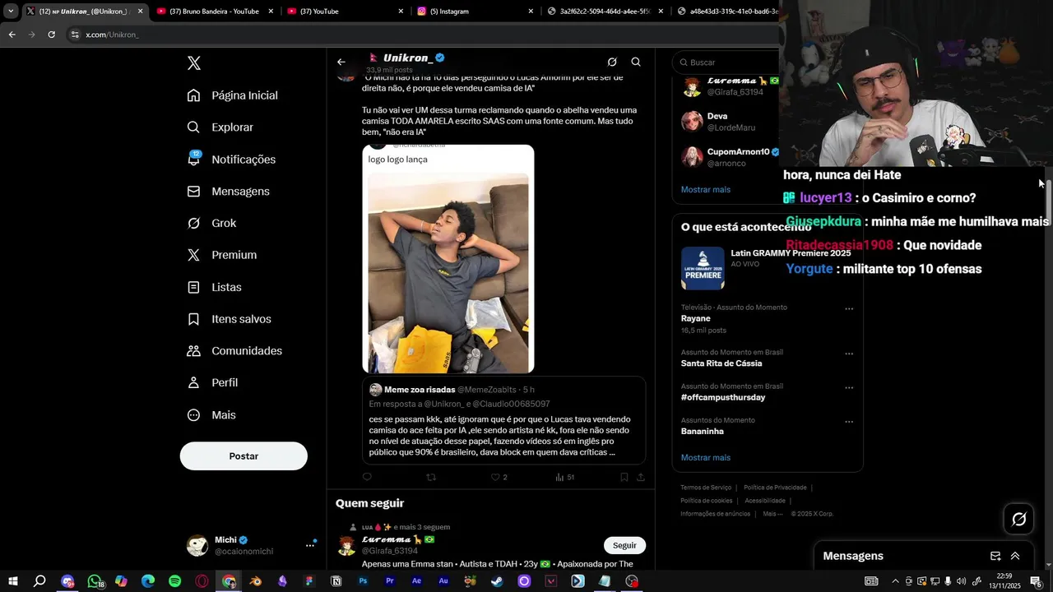The image size is (1053, 592).
Task: Open the Santa Rita de Cássia trend
Action: pyautogui.click(x=721, y=363)
